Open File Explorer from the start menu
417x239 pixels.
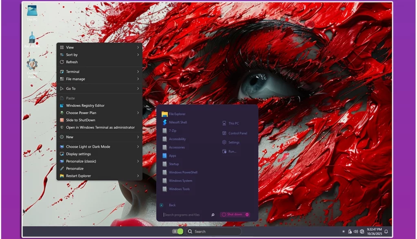coord(178,114)
